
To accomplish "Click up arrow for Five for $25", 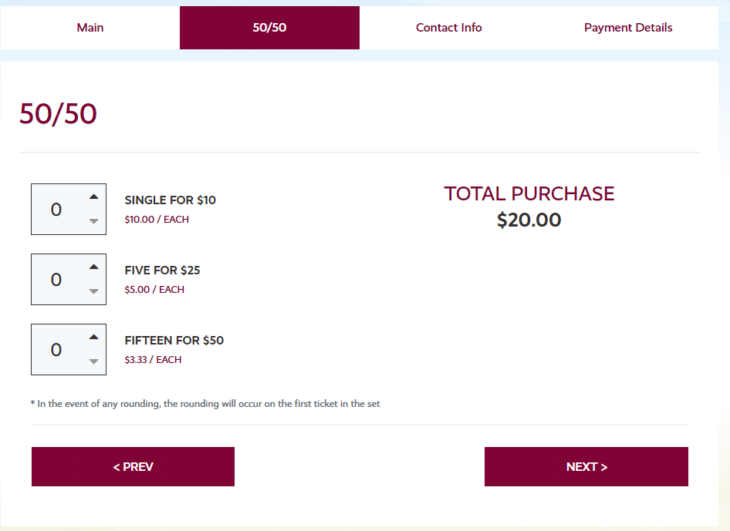I will [x=93, y=267].
